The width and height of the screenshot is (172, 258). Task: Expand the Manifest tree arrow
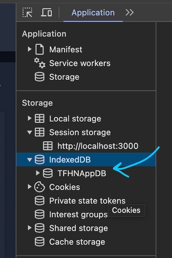click(x=30, y=49)
